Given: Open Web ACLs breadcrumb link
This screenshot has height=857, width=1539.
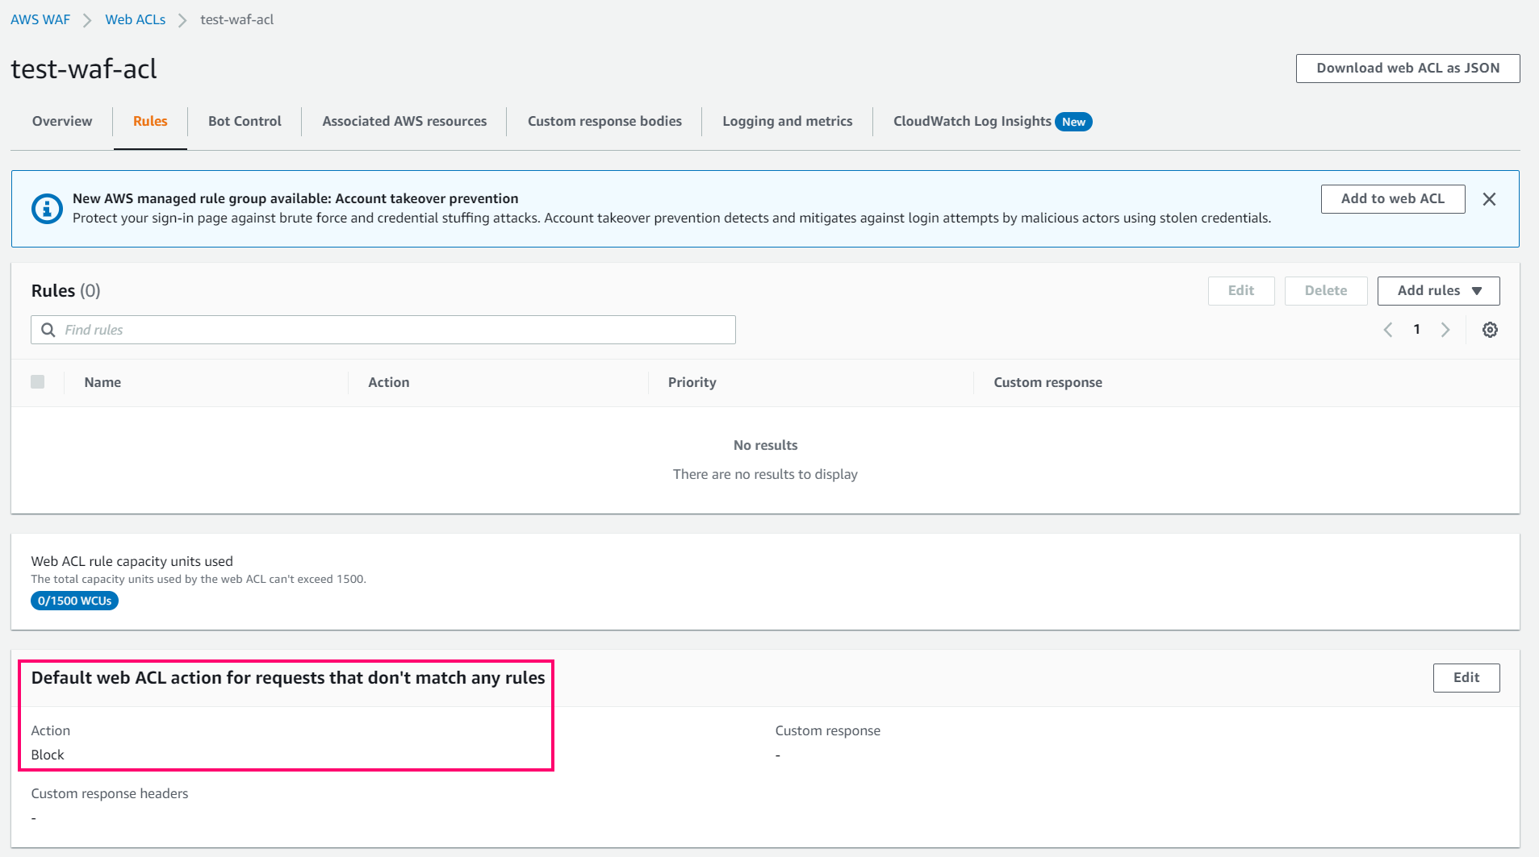Looking at the screenshot, I should (x=135, y=19).
